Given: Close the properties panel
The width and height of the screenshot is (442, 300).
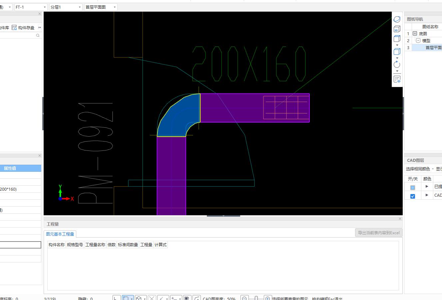Looking at the screenshot, I should 40,155.
